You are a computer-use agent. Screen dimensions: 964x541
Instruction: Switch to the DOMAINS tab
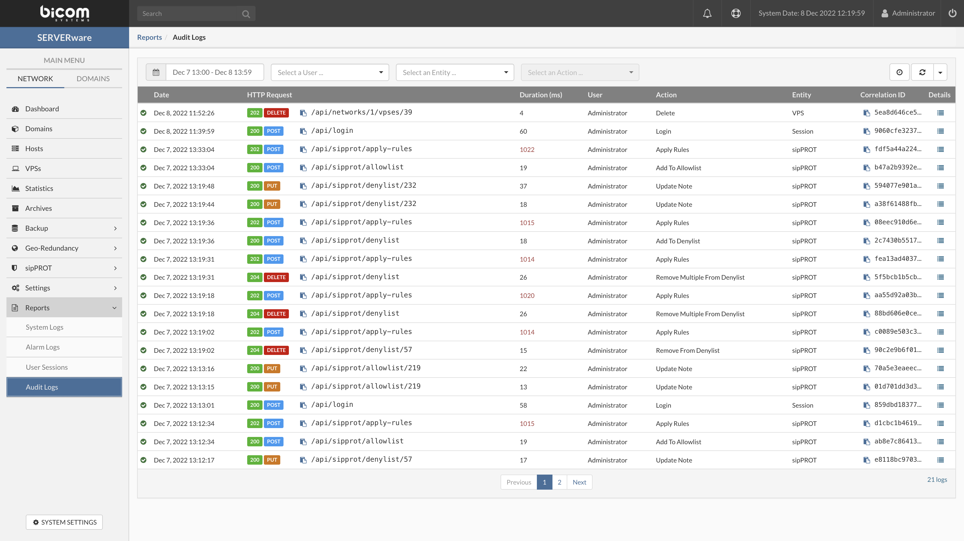pyautogui.click(x=93, y=78)
